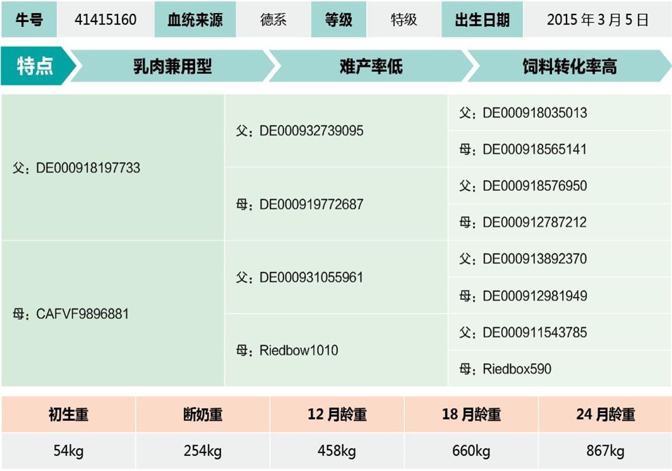Click the 等级 header label
This screenshot has height=471, width=672.
(339, 19)
